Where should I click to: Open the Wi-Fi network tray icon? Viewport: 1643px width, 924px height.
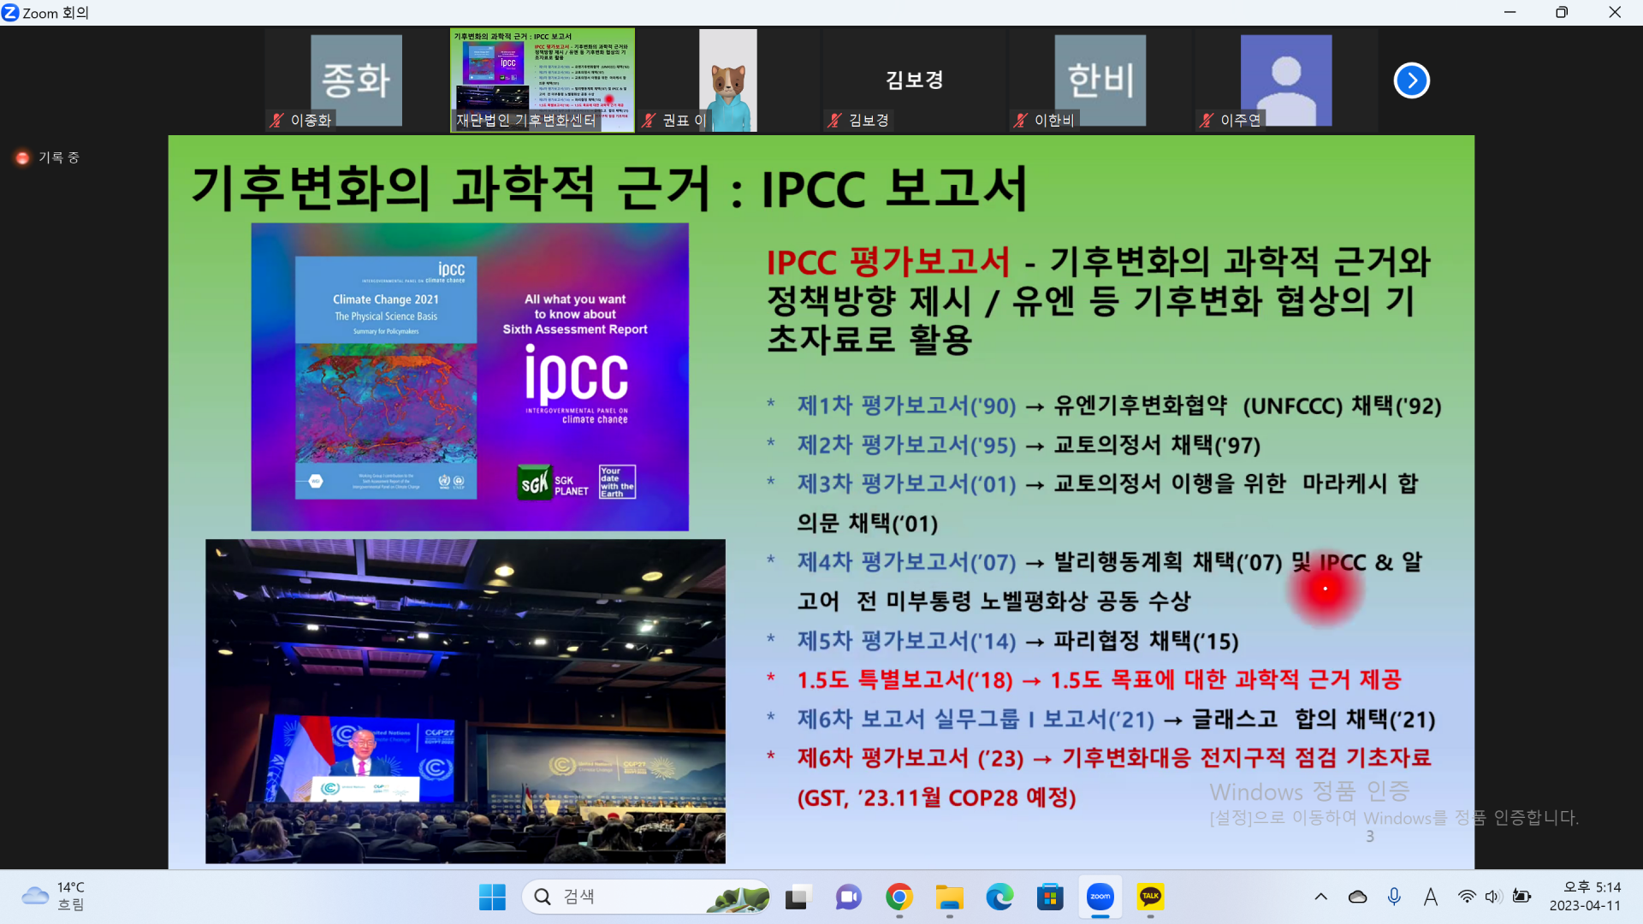click(x=1467, y=897)
